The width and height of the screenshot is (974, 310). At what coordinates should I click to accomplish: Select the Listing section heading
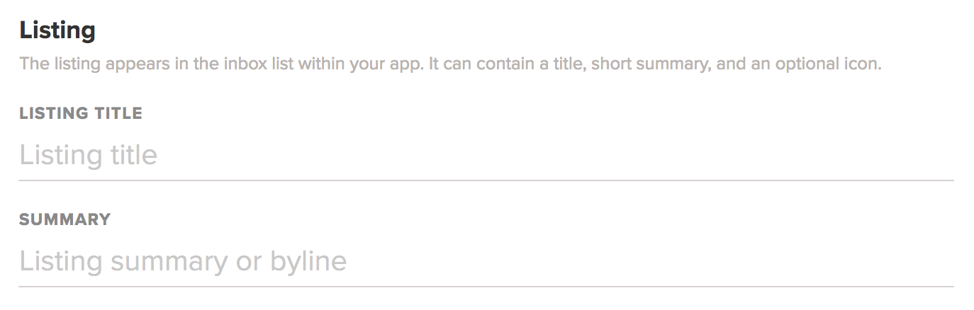coord(57,30)
